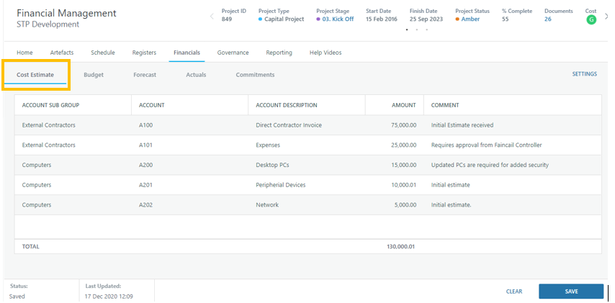Click the CLEAR button
This screenshot has width=615, height=303.
[514, 291]
